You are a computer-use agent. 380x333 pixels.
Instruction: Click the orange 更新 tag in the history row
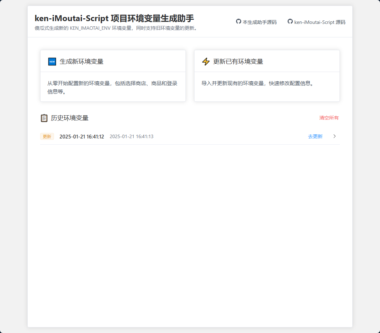pyautogui.click(x=47, y=136)
